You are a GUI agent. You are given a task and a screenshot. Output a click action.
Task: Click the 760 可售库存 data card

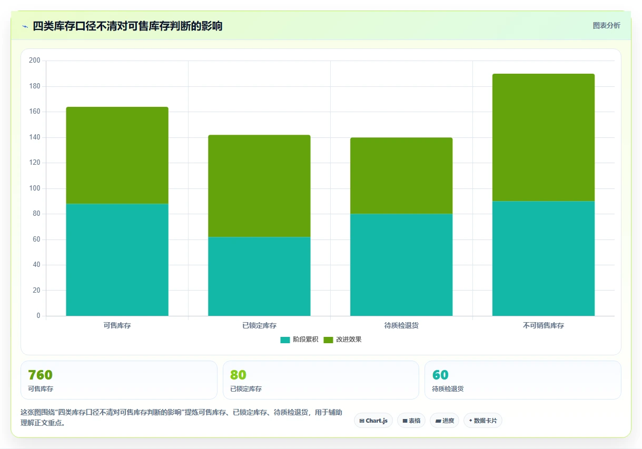[119, 380]
